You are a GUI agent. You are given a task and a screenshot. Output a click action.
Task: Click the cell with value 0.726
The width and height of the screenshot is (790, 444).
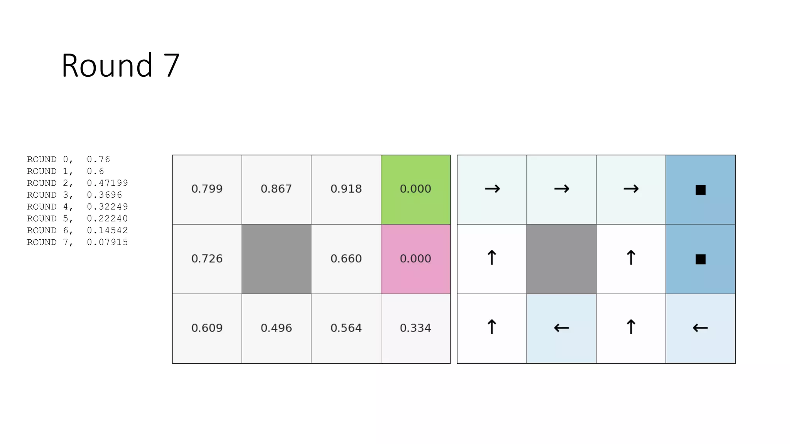[207, 259]
